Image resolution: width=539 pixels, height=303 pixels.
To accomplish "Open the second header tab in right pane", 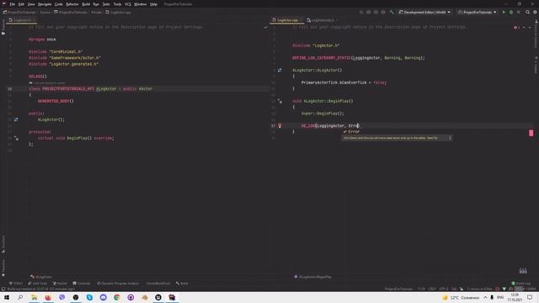I will (x=322, y=20).
